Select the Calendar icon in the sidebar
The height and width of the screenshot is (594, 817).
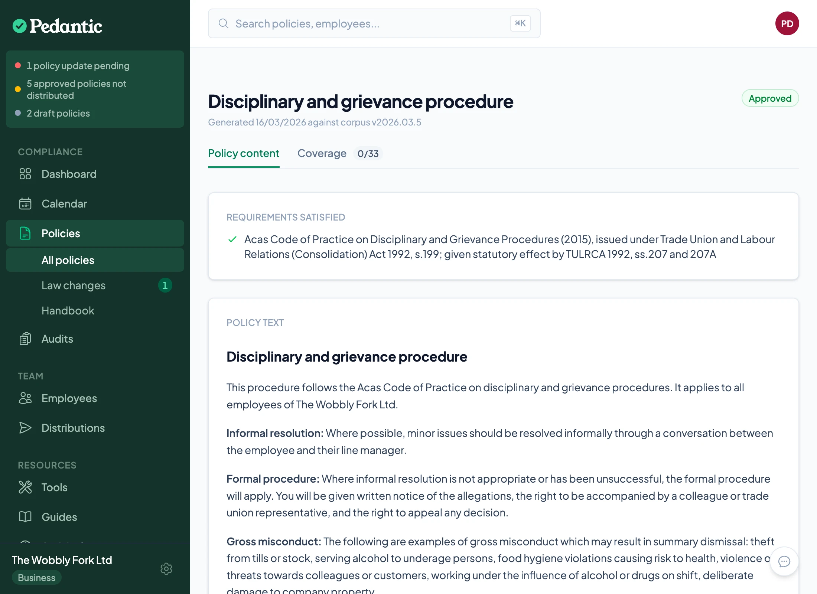[25, 203]
